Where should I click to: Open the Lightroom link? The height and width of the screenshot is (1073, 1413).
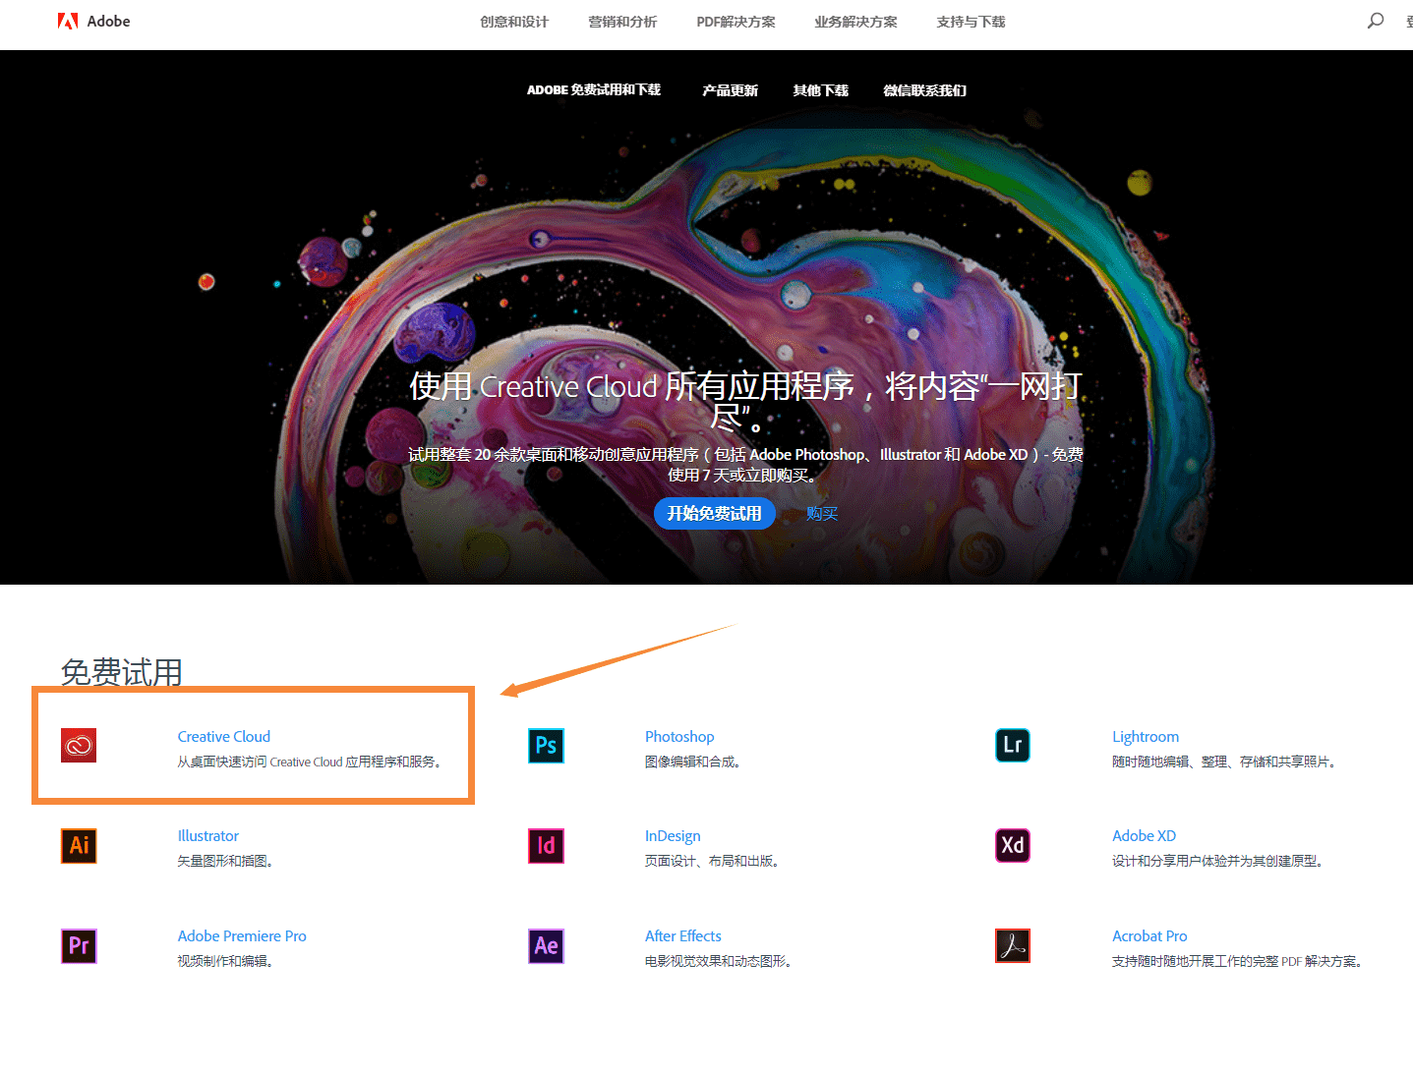click(1146, 737)
